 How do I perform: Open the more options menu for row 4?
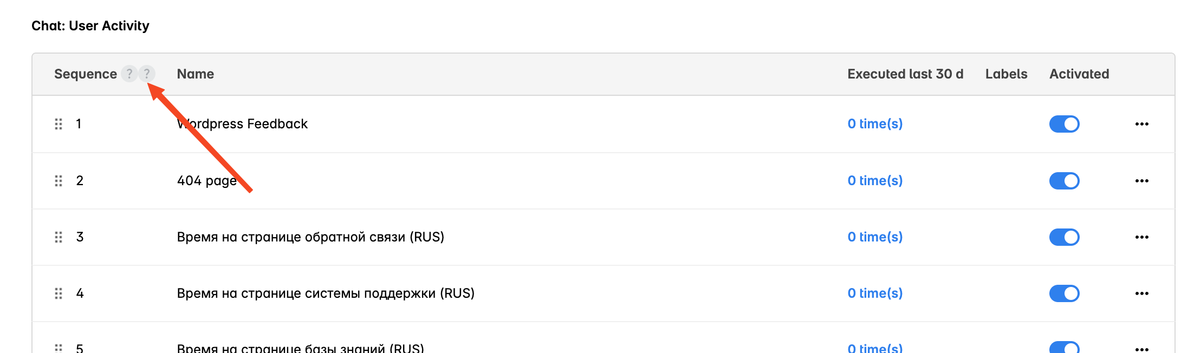click(1142, 293)
